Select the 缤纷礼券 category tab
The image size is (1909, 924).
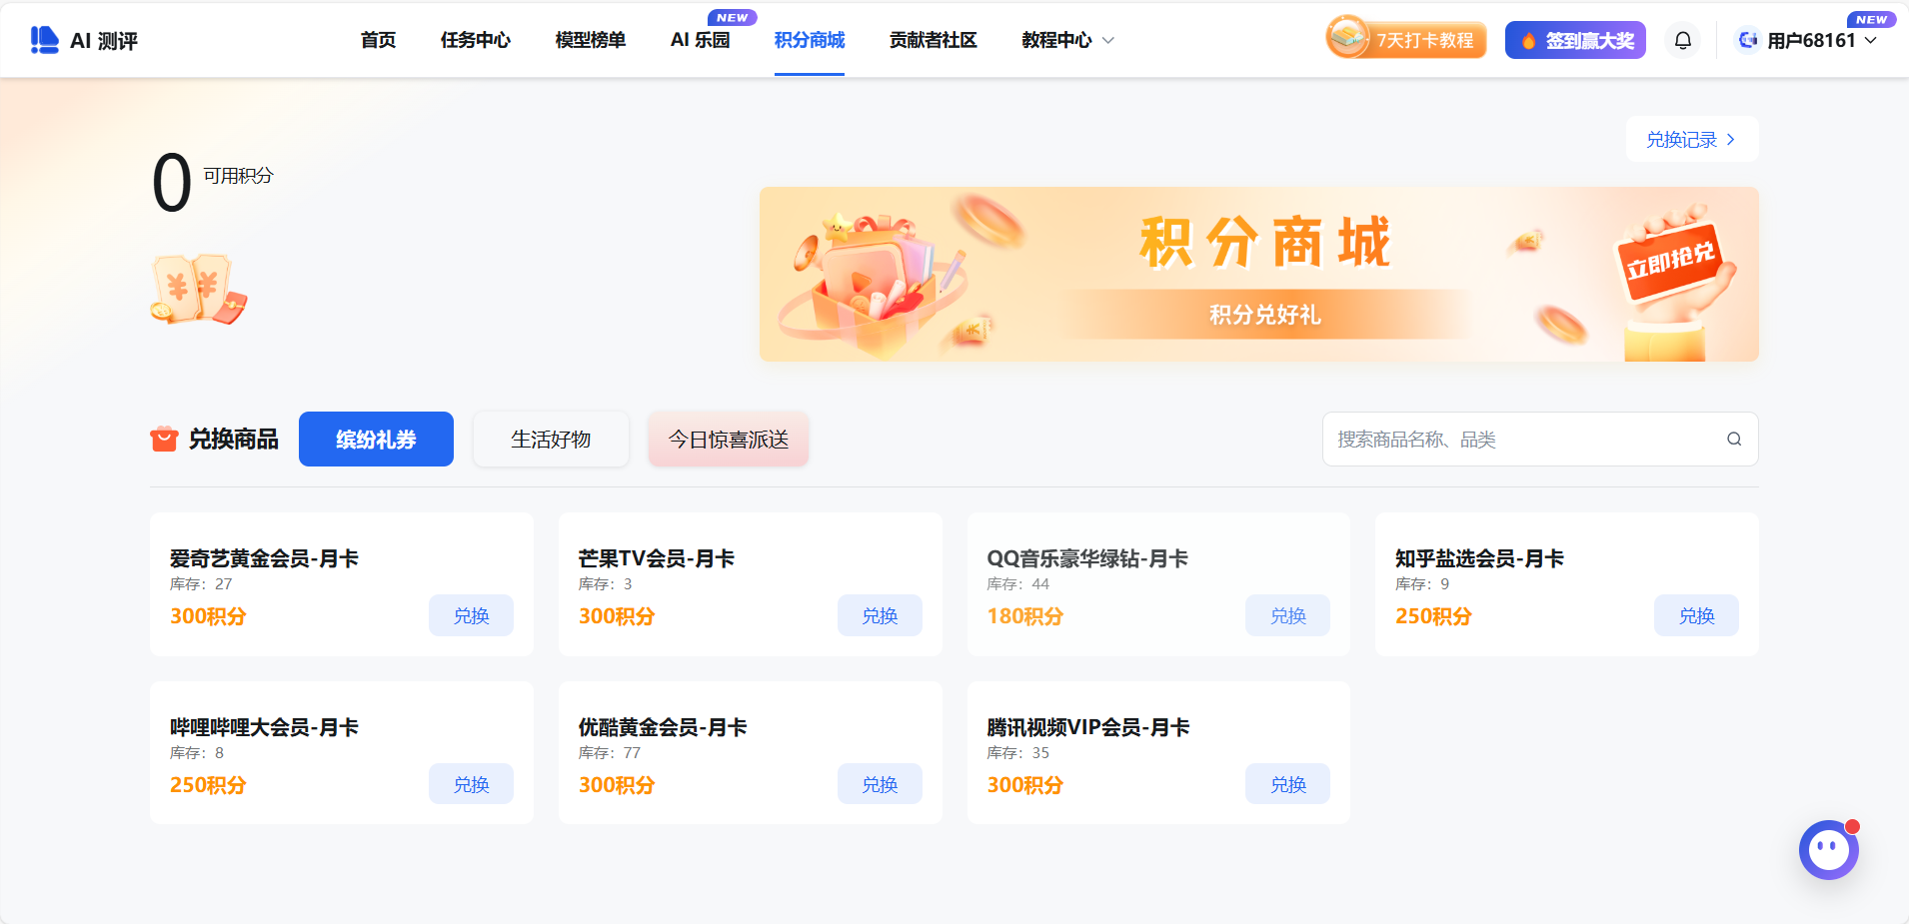(376, 439)
